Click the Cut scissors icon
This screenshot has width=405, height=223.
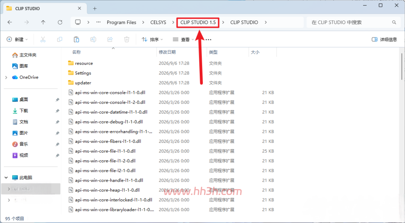click(43, 39)
